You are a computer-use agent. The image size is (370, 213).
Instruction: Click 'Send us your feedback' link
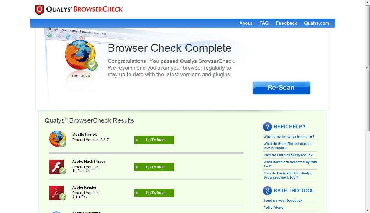click(x=283, y=201)
